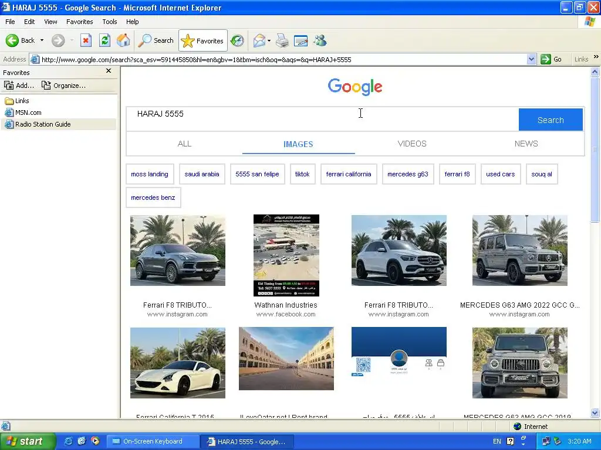Go back with the Back arrow button
This screenshot has height=450, width=601.
[x=20, y=40]
